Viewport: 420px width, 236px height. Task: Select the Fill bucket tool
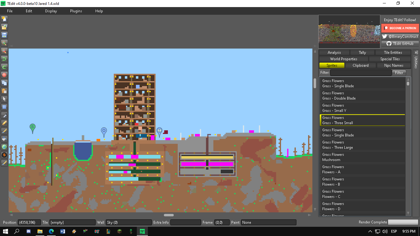[4, 139]
